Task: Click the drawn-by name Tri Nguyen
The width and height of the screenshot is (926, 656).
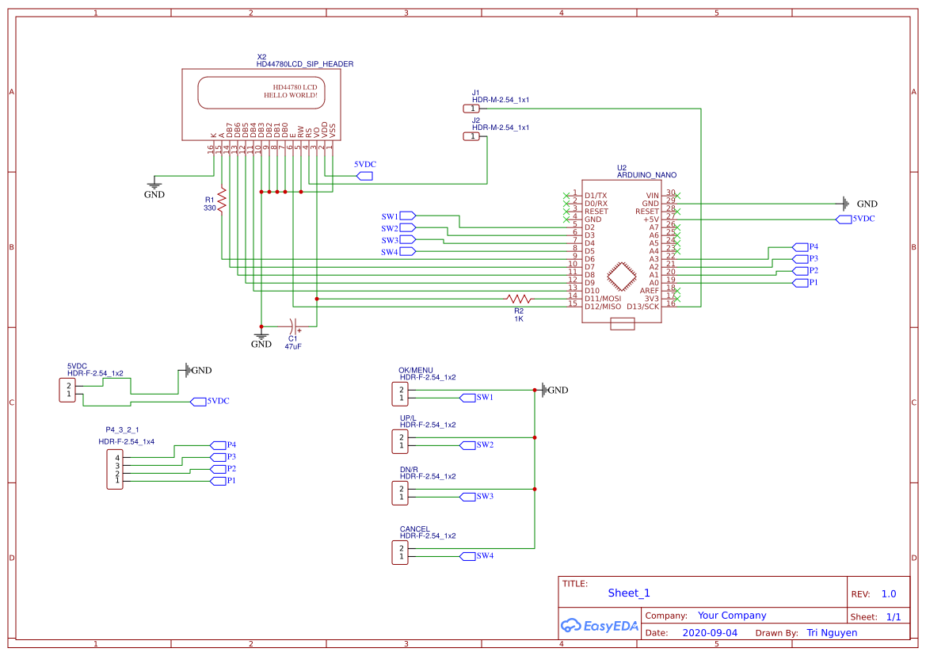Action: tap(831, 632)
